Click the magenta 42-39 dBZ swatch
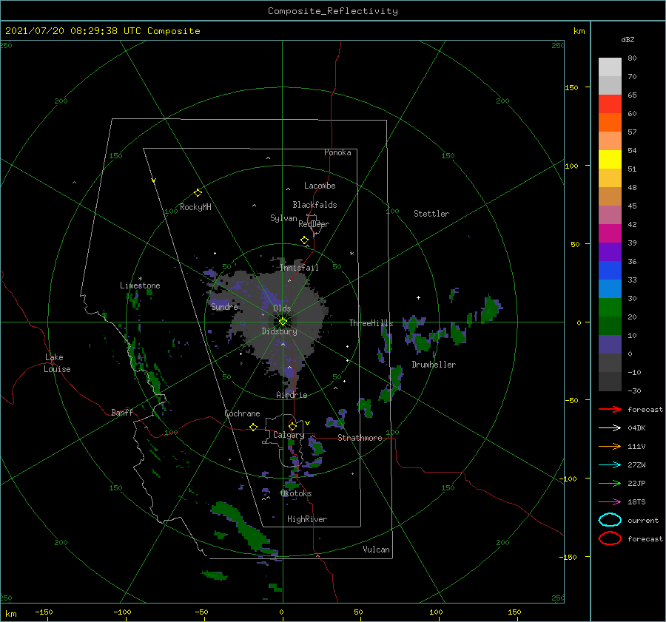The width and height of the screenshot is (666, 622). tap(610, 234)
